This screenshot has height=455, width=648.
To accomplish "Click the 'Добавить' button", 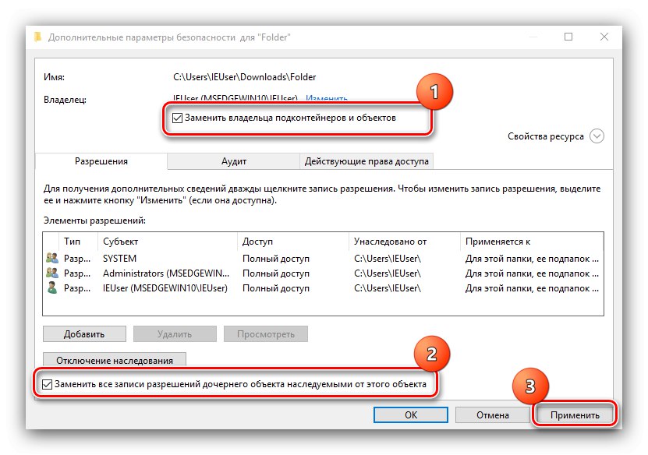I will coord(84,334).
